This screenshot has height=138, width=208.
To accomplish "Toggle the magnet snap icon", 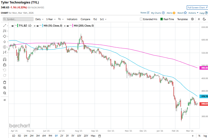I will [x=5, y=59].
